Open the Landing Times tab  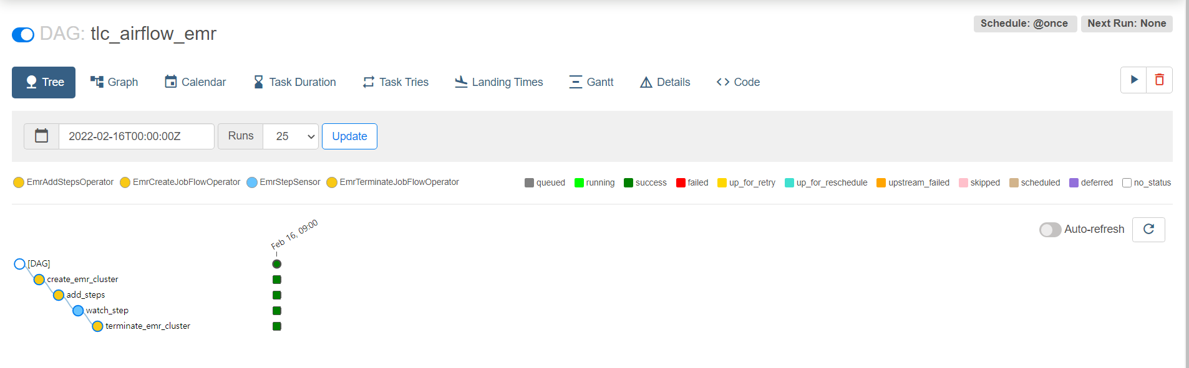(499, 82)
